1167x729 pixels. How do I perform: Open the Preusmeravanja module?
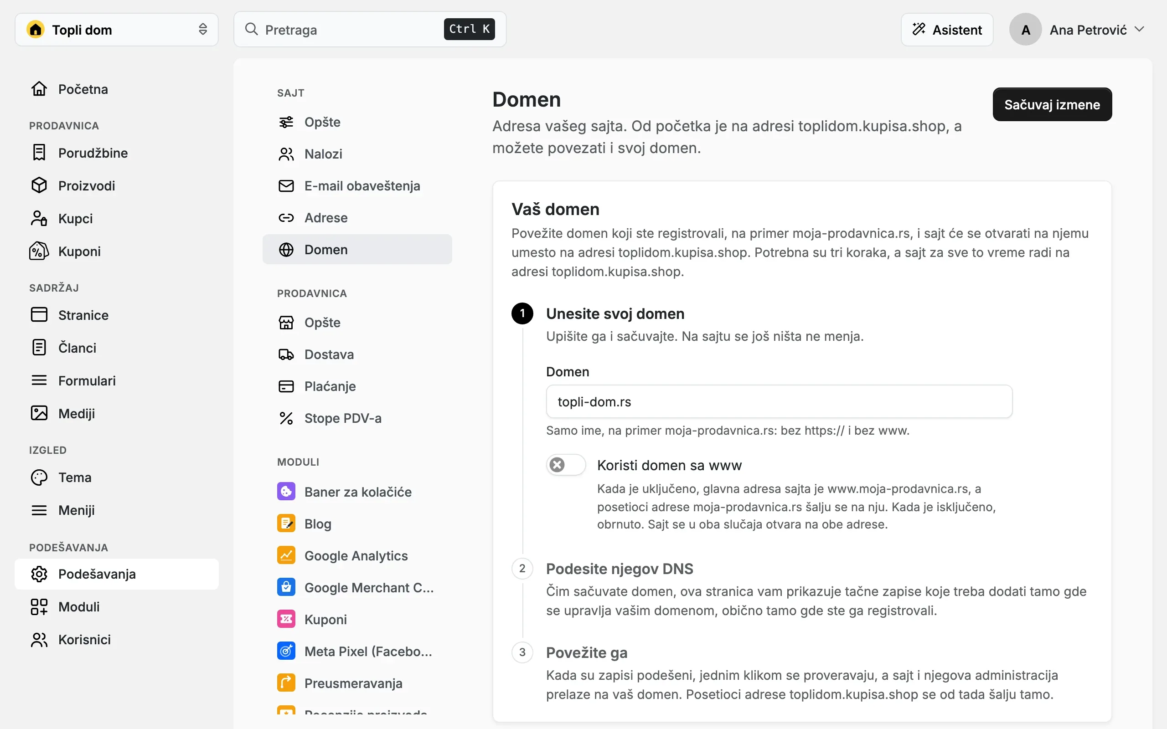click(x=357, y=683)
